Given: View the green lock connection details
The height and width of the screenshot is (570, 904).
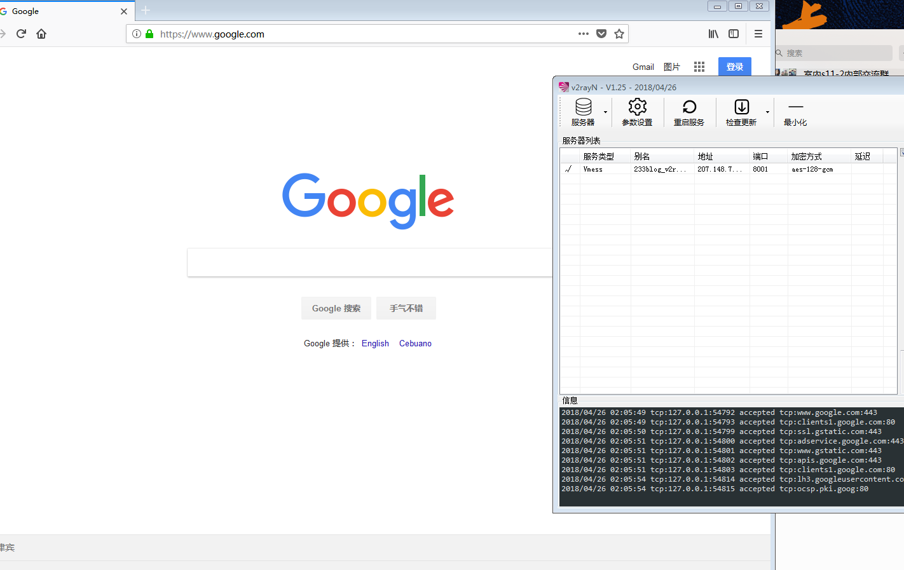Looking at the screenshot, I should coord(149,34).
